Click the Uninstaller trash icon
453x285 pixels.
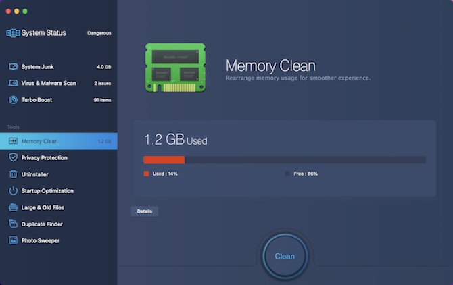pos(13,174)
